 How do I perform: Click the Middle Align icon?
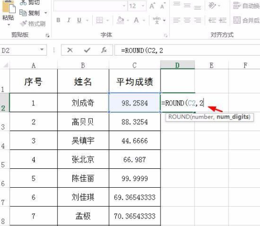pos(187,5)
